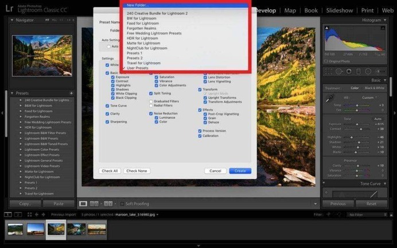Select the Spot Removal tool

338,72
